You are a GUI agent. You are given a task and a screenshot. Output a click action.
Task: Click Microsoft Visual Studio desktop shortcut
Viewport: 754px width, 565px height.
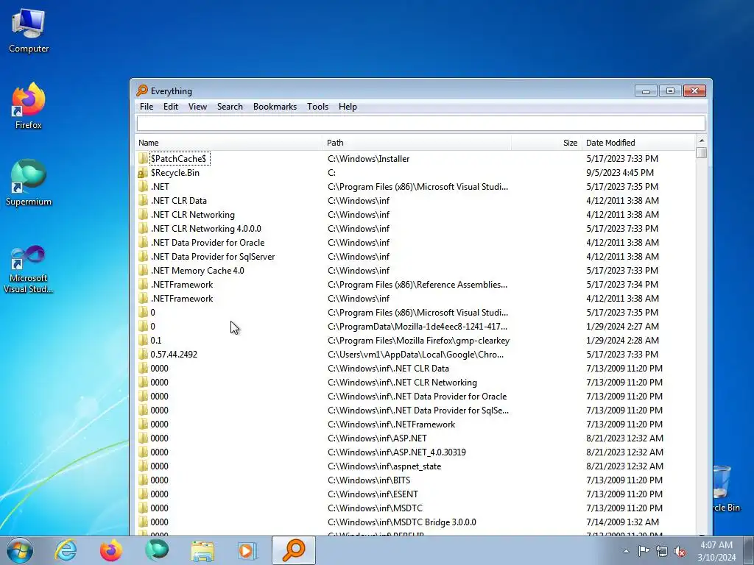click(29, 269)
